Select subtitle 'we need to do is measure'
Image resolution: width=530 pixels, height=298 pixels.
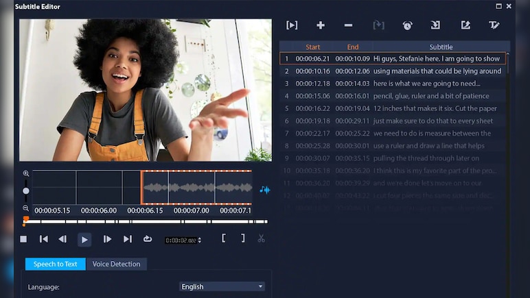pyautogui.click(x=393, y=133)
